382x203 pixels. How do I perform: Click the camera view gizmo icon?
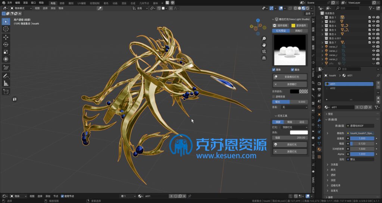click(x=264, y=51)
